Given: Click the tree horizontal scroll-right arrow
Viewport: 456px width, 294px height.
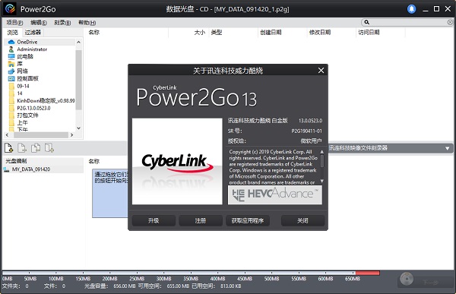Looking at the screenshot, I should [x=72, y=135].
